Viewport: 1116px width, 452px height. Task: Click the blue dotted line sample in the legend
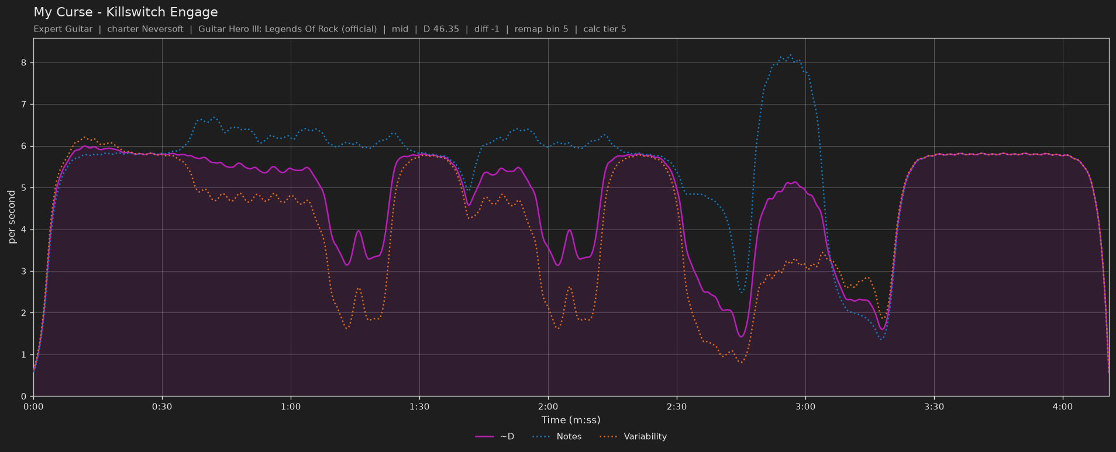[x=542, y=437]
